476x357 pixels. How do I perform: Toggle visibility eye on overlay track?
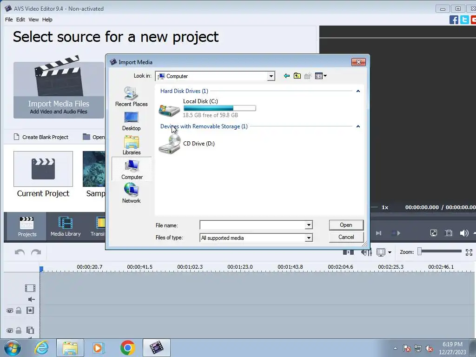coord(10,331)
